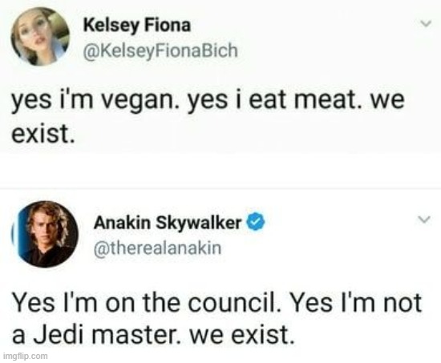Expand the chevron menu on Anakin Skywalker's tweet
The image size is (441, 363).
(x=424, y=219)
